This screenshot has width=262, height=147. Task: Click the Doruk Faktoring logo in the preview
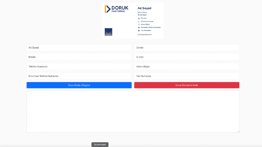click(117, 9)
